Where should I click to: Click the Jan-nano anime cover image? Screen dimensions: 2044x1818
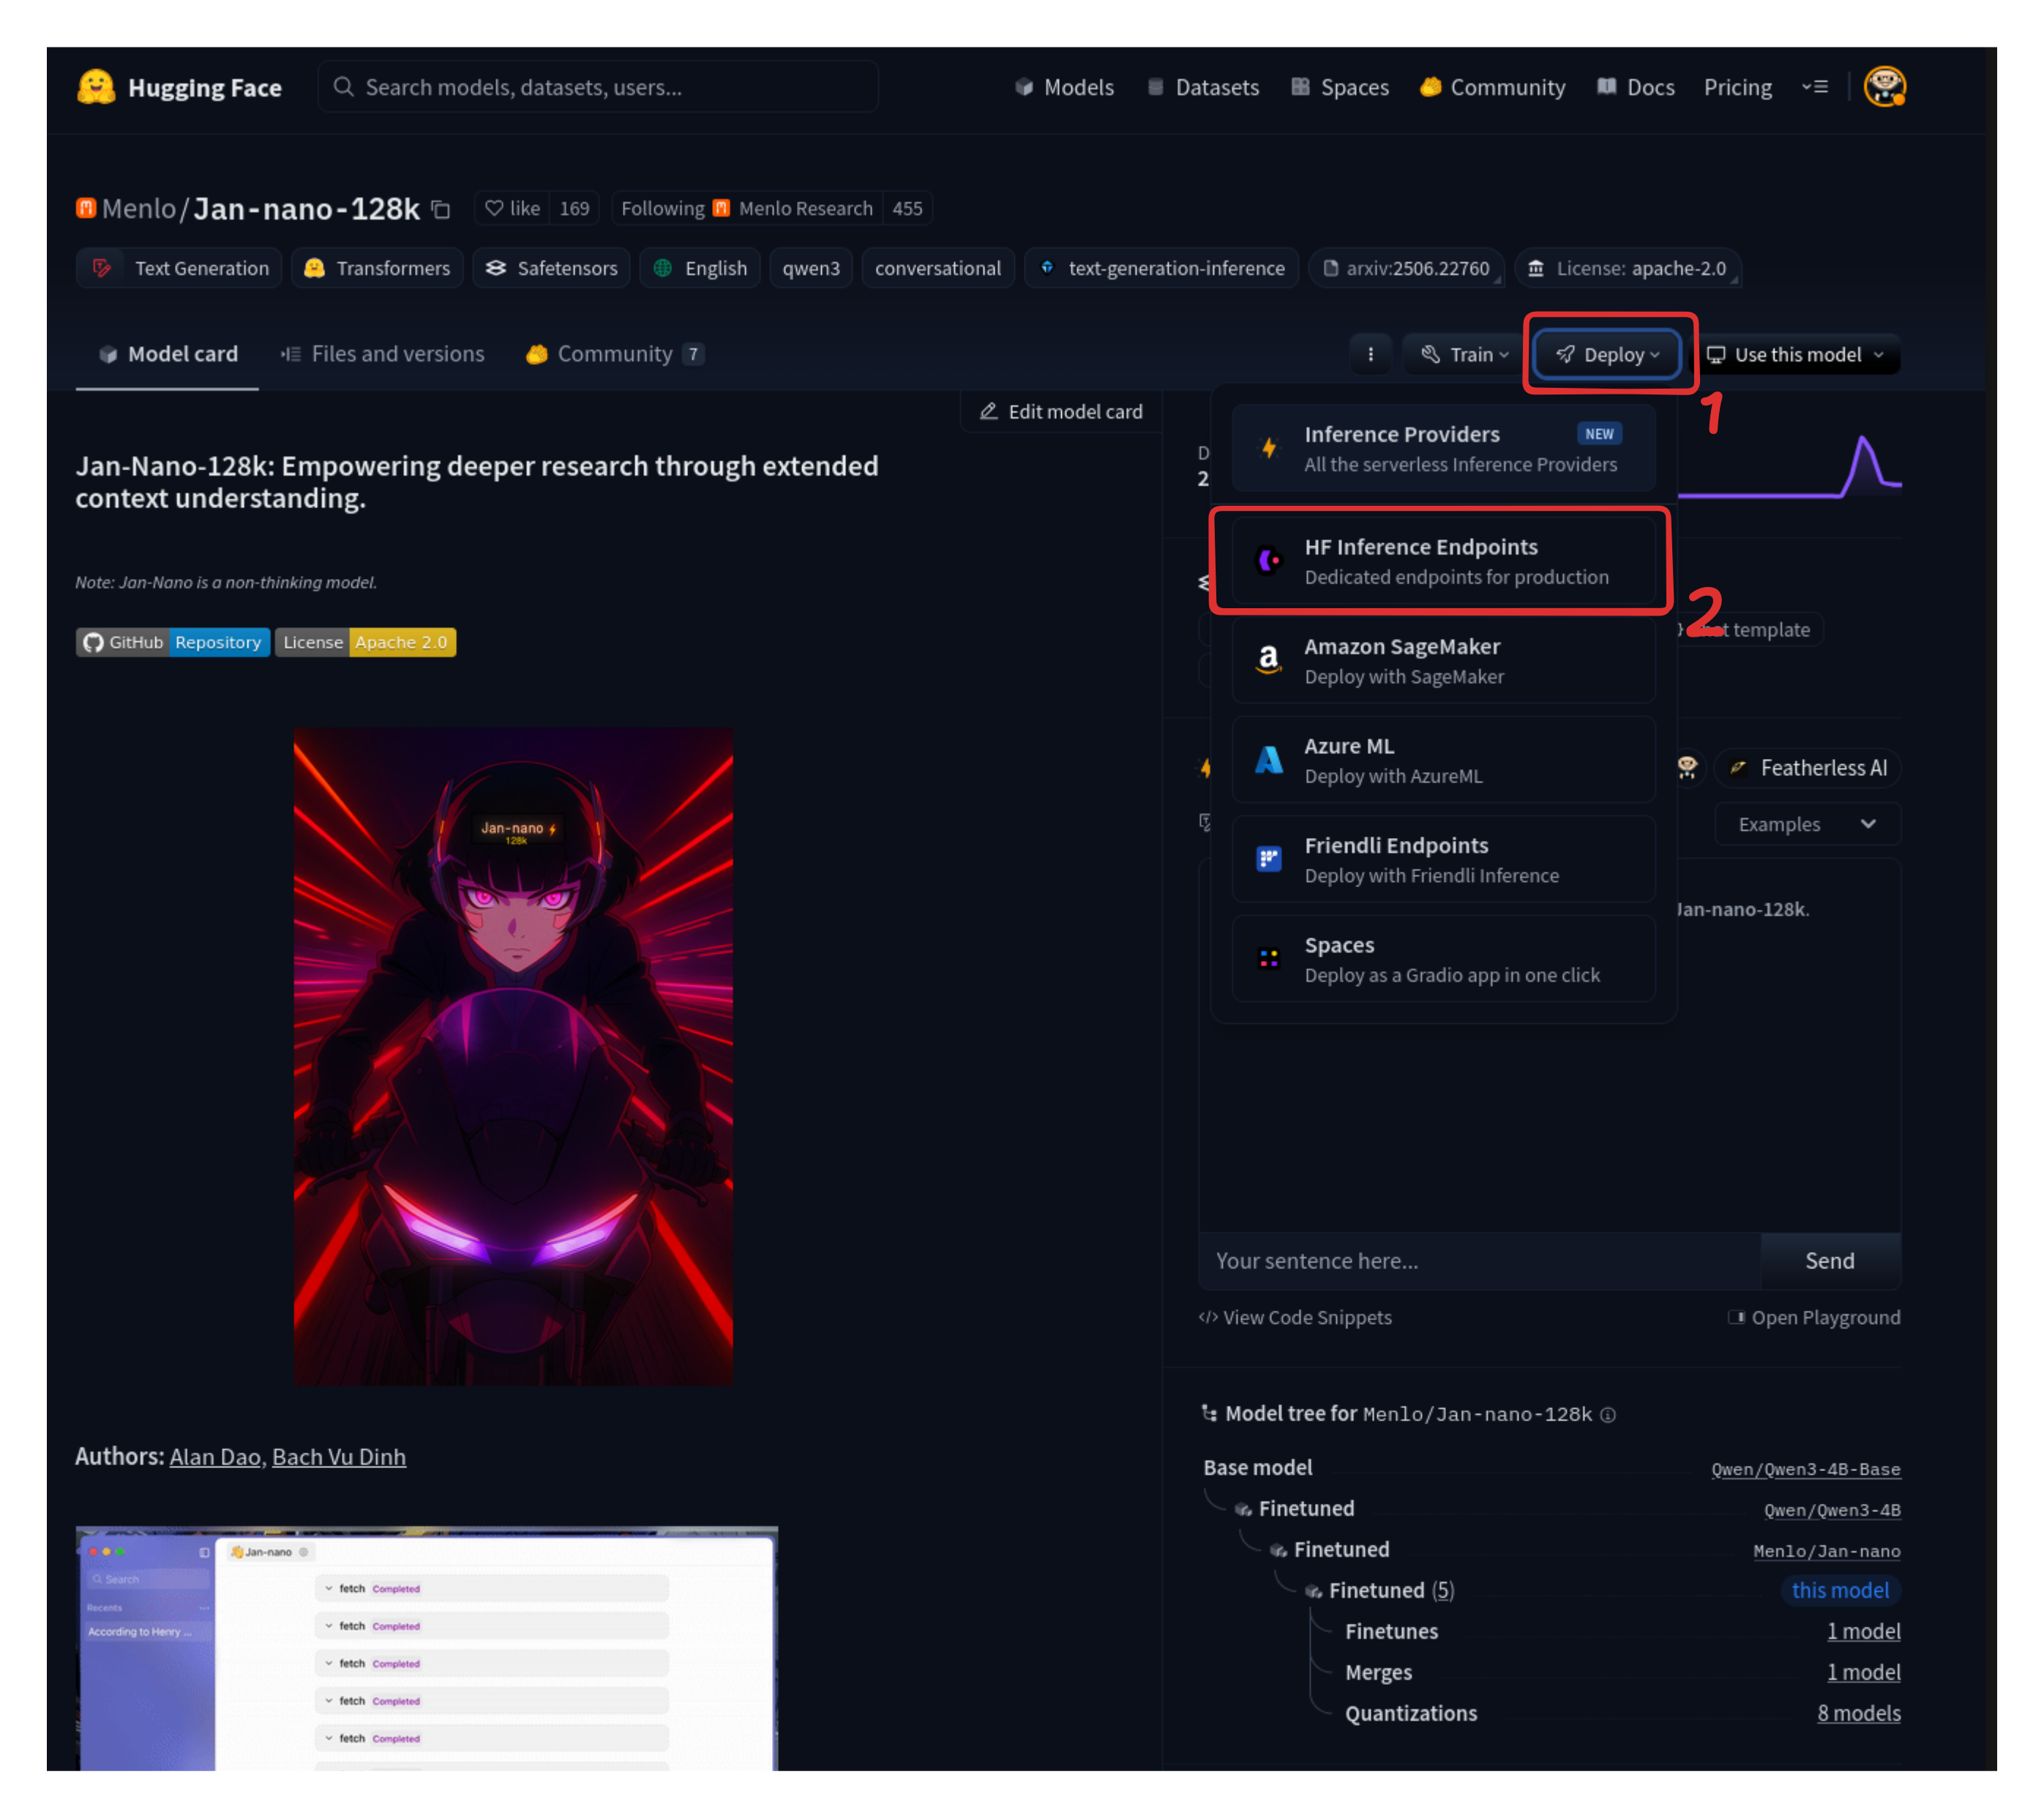(x=512, y=1055)
